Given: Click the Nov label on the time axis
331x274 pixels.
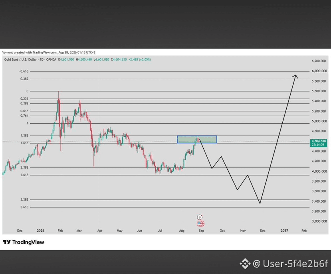Looking at the screenshot, I should point(243,231).
